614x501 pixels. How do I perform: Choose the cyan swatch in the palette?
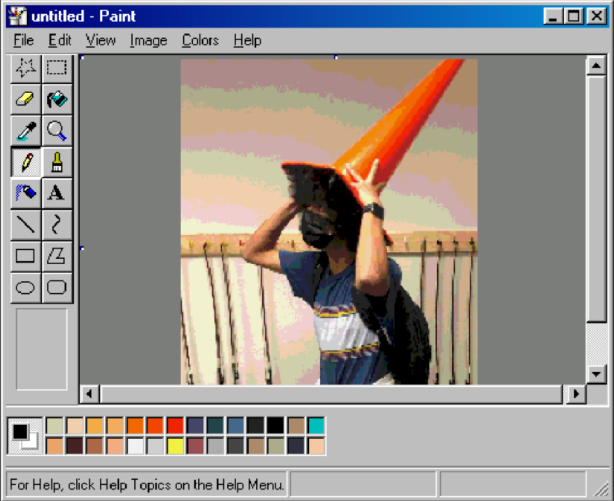coord(316,426)
